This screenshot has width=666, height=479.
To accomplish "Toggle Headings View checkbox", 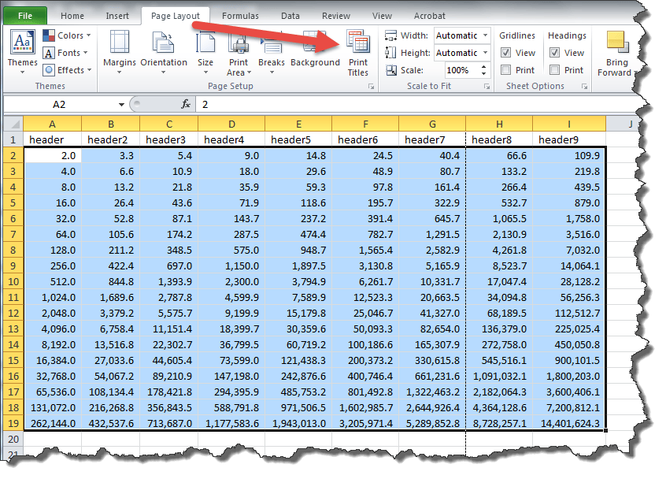I will tap(554, 53).
